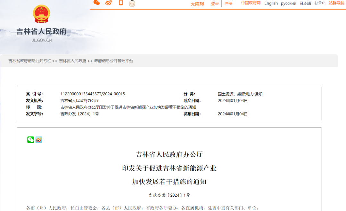Switch site language to English
346x211 pixels.
(271, 3)
